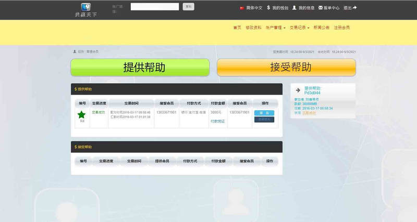Expand the 账户管理 dropdown menu
This screenshot has width=417, height=222.
(275, 28)
